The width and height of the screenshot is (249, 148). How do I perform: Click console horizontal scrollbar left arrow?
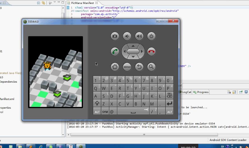coord(68,135)
